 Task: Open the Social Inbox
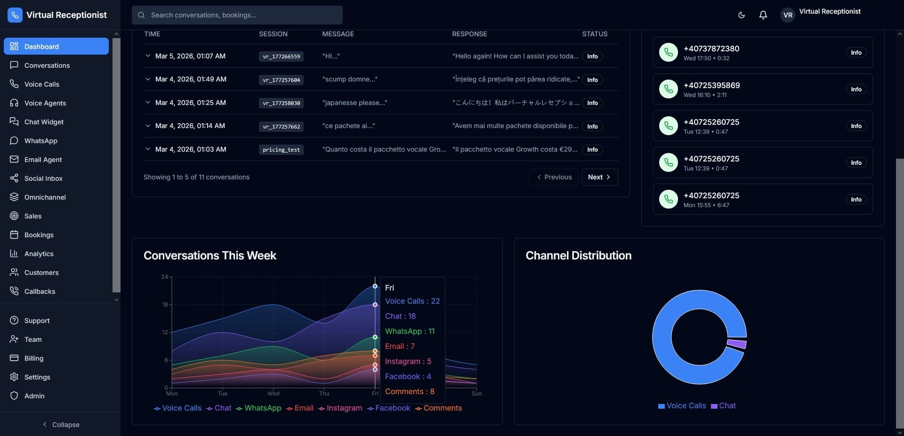pos(43,178)
